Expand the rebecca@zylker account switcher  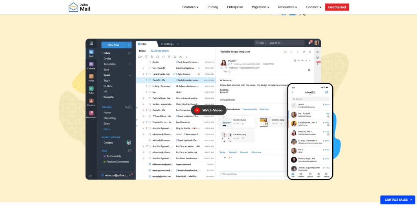click(x=117, y=175)
